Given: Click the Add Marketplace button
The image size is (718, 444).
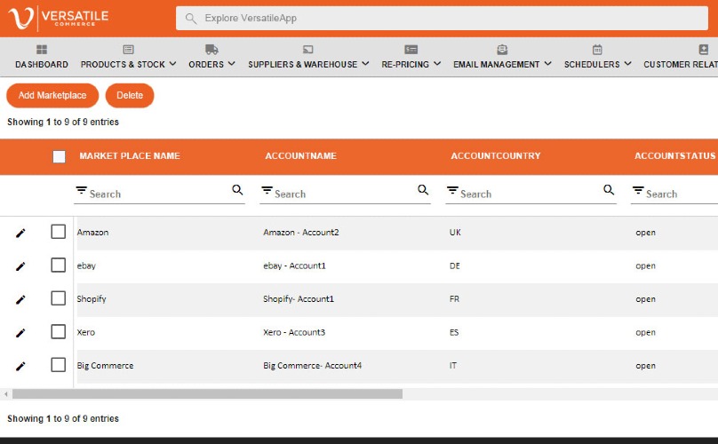Looking at the screenshot, I should coord(52,96).
